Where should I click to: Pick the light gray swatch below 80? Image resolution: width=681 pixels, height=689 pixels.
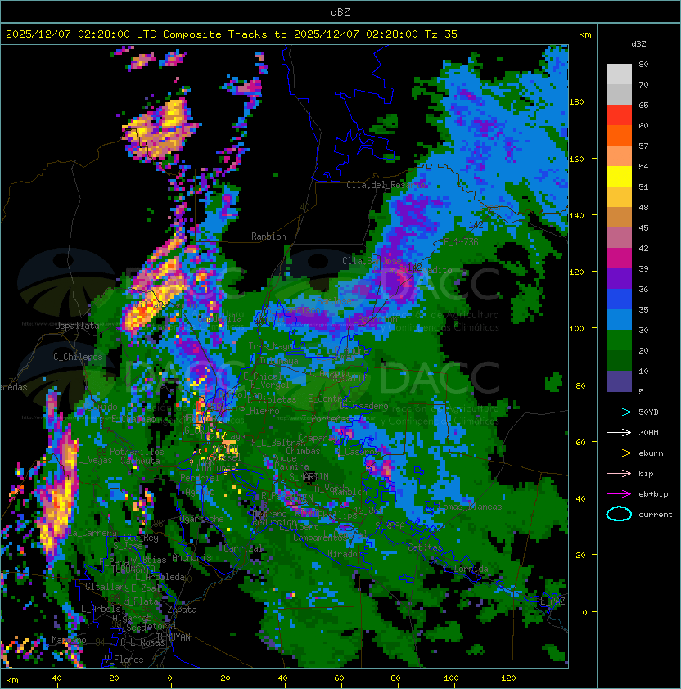pos(619,74)
